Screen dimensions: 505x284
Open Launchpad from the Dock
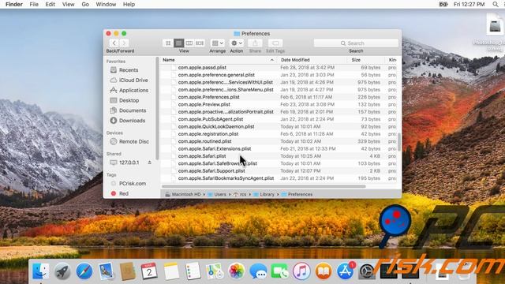[62, 271]
